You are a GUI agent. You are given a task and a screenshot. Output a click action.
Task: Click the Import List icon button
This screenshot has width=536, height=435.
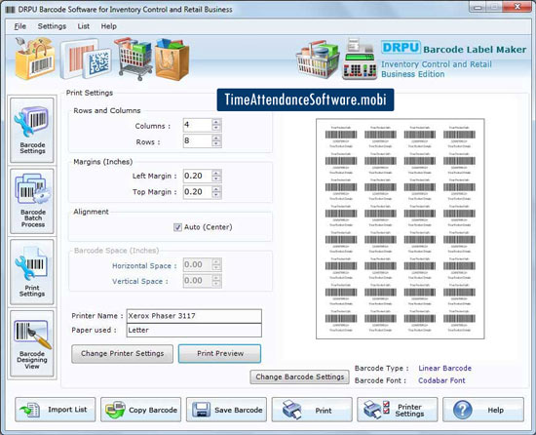click(56, 410)
